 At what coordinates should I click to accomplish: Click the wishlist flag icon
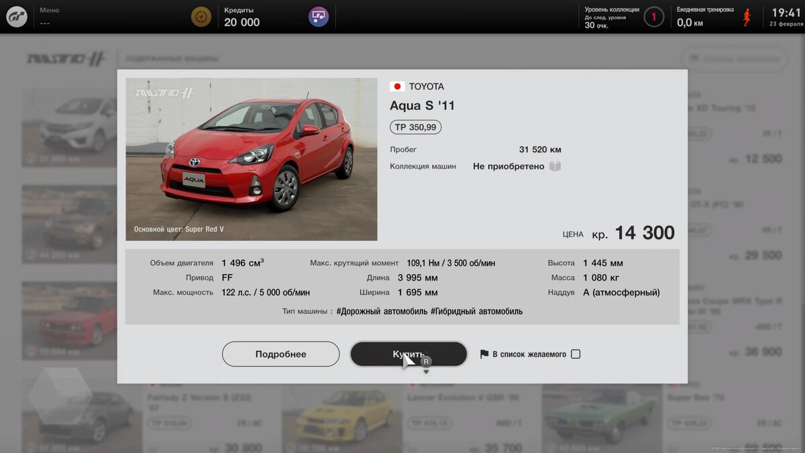484,354
